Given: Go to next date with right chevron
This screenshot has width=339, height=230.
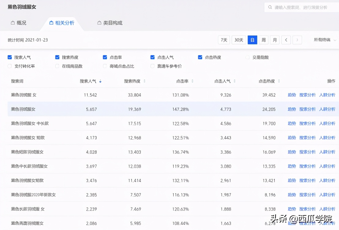Looking at the screenshot, I should point(297,40).
